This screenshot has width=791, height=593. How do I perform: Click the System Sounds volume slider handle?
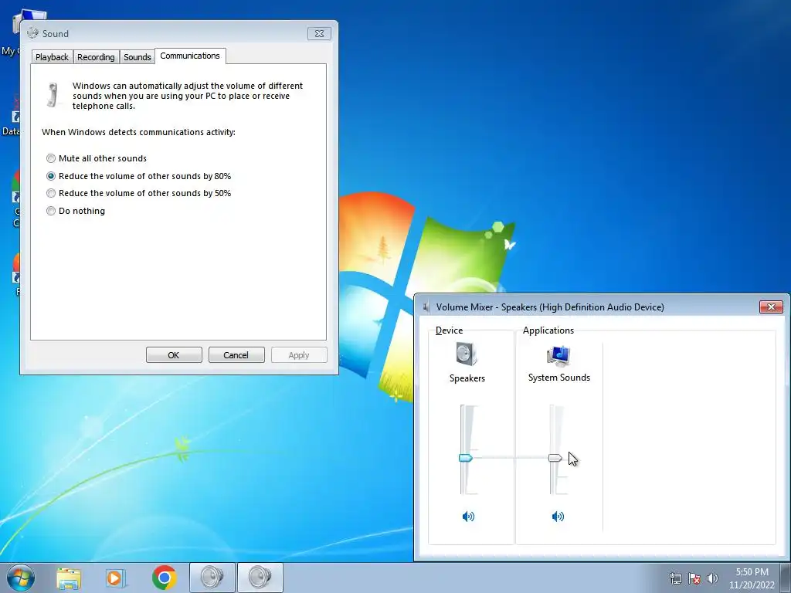[555, 458]
